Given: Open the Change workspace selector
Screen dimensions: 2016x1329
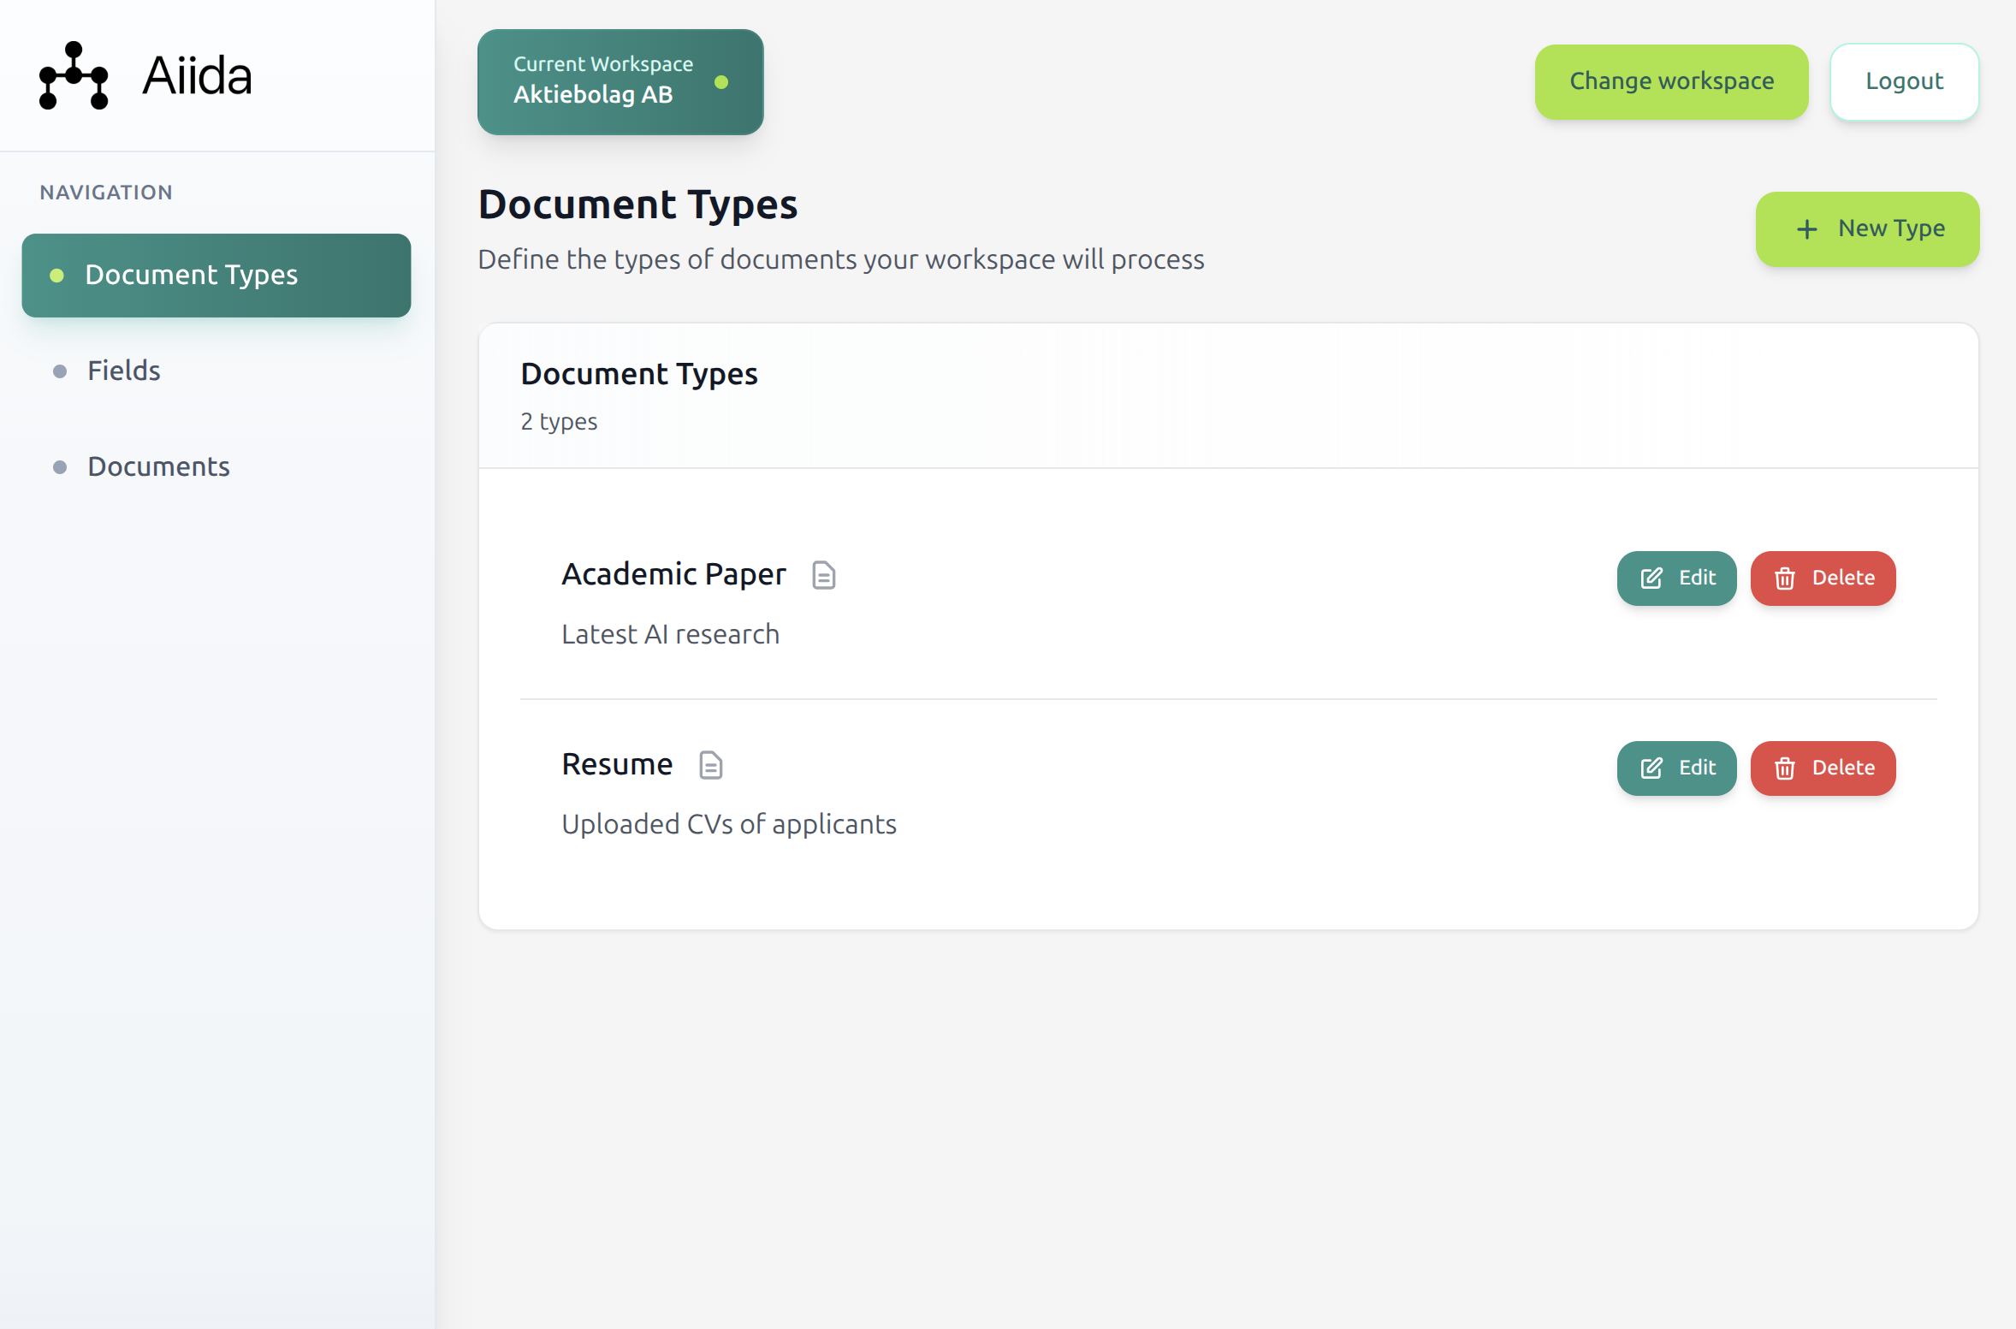Looking at the screenshot, I should coord(1671,81).
